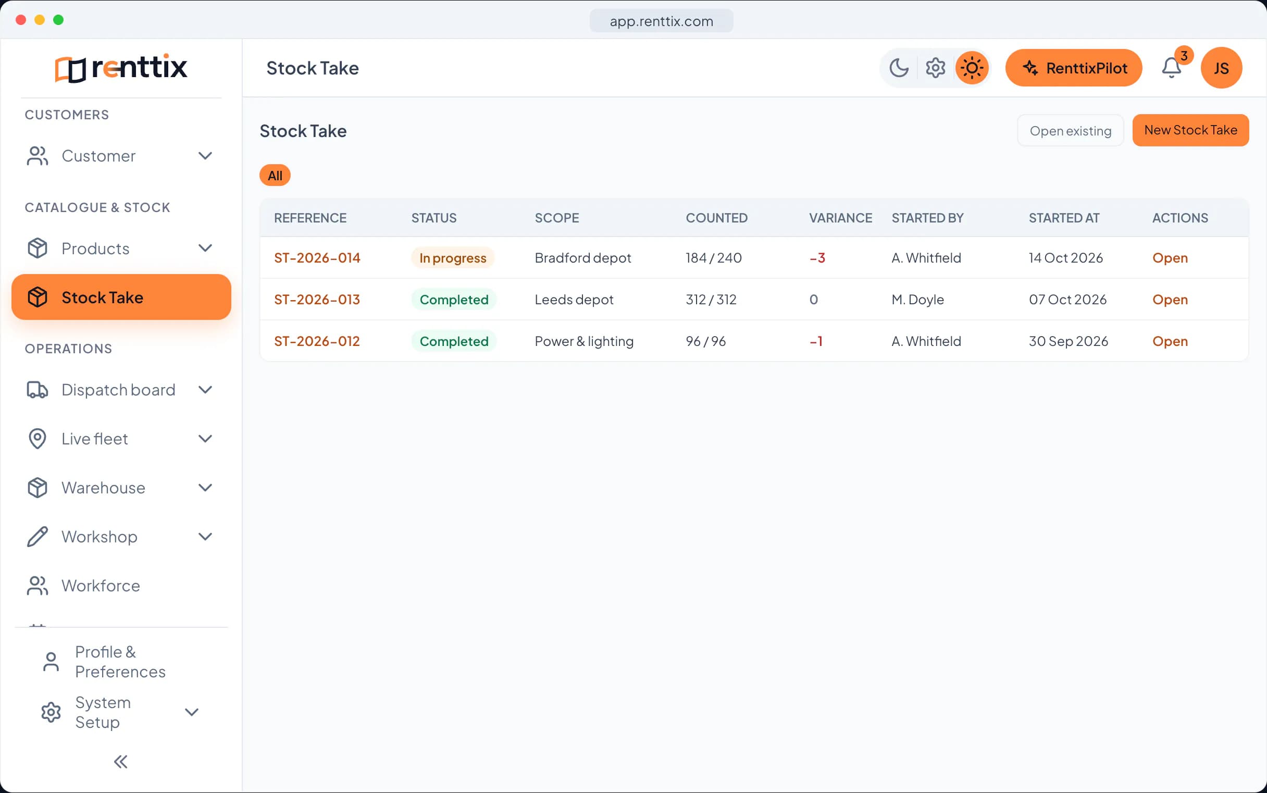
Task: Open the JS user avatar menu
Action: pyautogui.click(x=1221, y=68)
